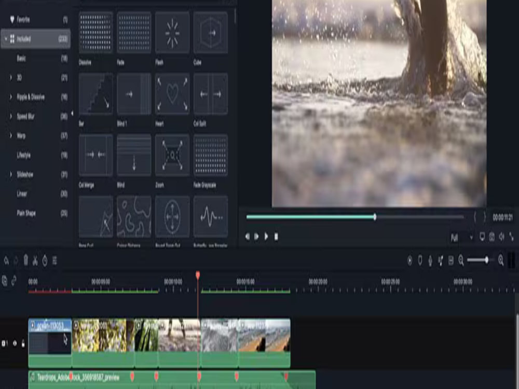Click the preview progress slider handle
This screenshot has width=519, height=389.
click(x=375, y=217)
